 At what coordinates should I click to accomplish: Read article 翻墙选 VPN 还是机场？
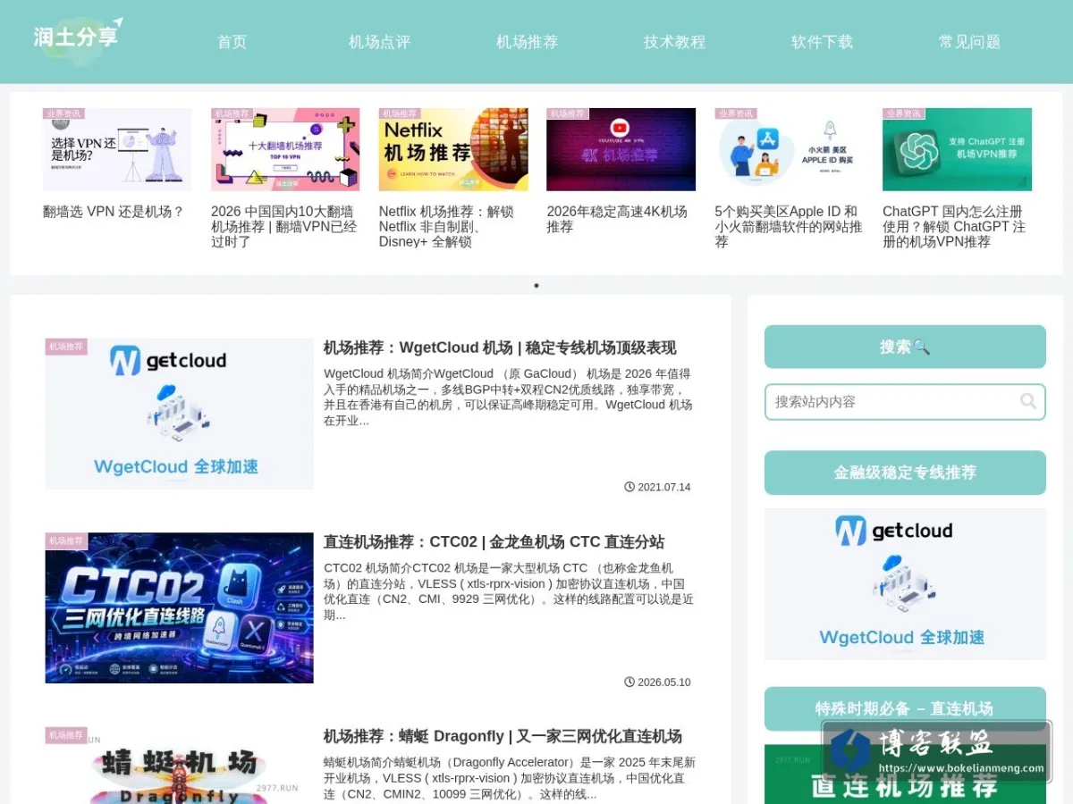[x=114, y=212]
